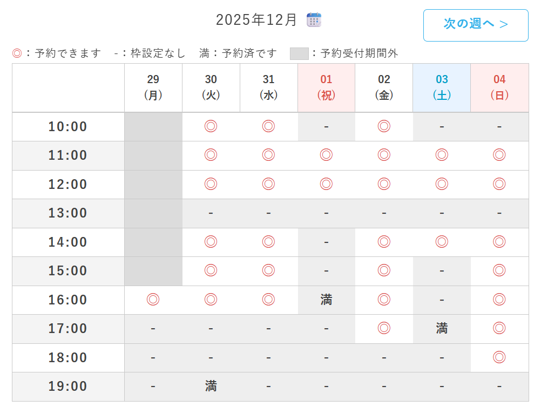Click the 満 cell at 17:00 Saturday 03
Screen dimensions: 541x407
(x=442, y=328)
